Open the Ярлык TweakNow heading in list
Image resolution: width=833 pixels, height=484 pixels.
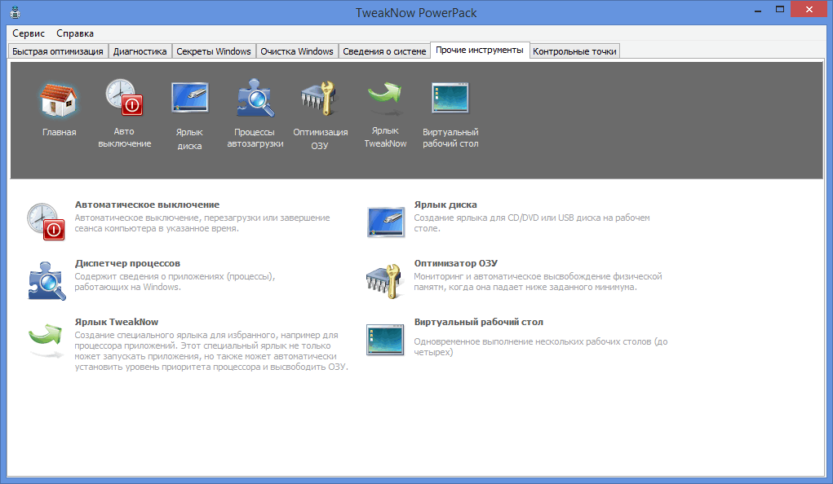pos(117,322)
